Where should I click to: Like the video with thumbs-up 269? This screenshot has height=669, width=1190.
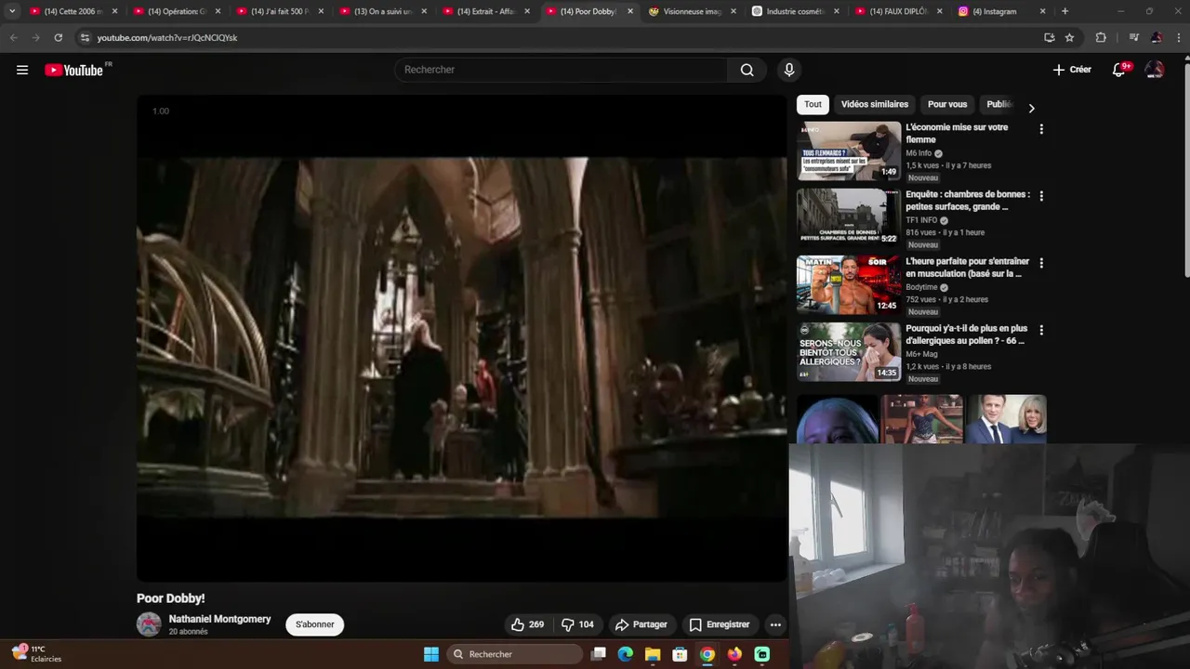(528, 624)
